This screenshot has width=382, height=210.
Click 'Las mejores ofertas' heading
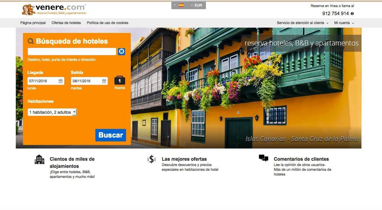pos(184,159)
